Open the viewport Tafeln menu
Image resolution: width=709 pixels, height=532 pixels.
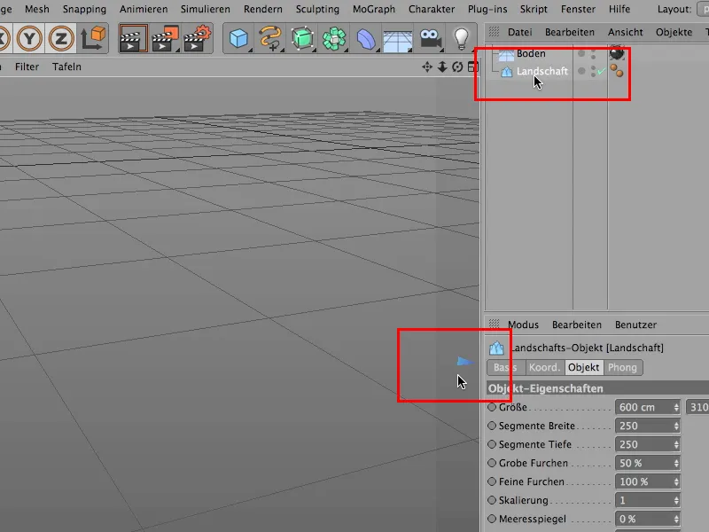(66, 66)
